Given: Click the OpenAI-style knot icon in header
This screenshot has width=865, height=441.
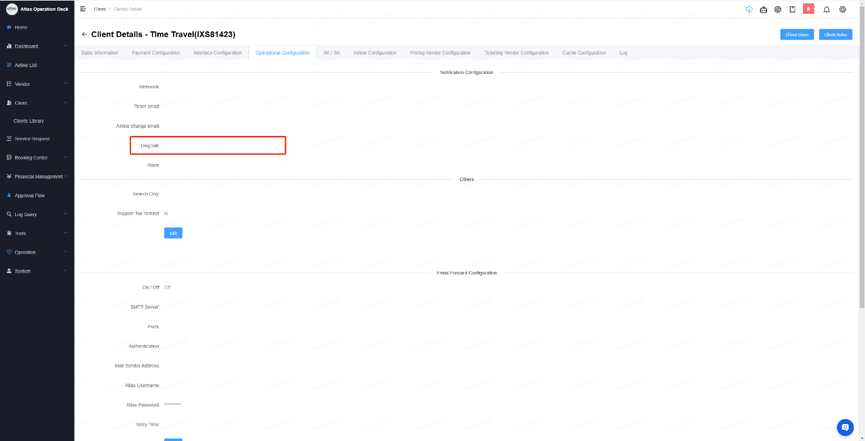Looking at the screenshot, I should [778, 9].
